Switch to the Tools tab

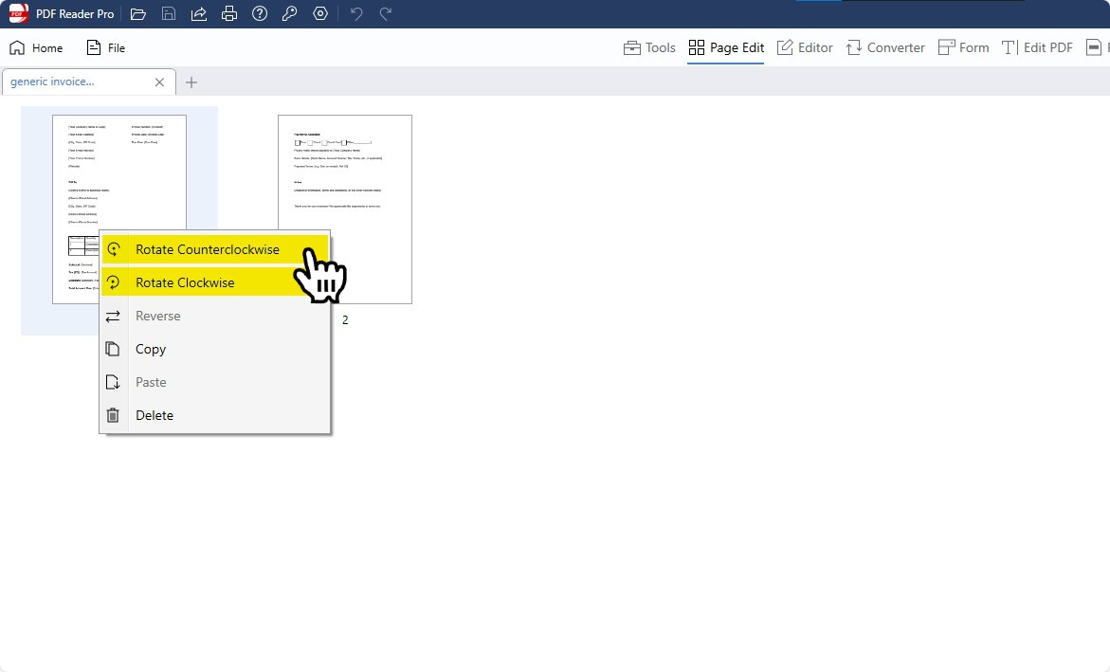649,47
